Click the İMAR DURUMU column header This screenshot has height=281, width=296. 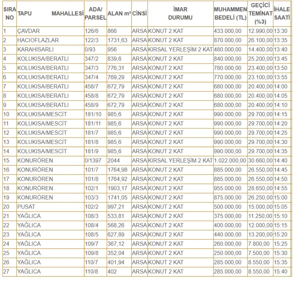tap(180, 14)
